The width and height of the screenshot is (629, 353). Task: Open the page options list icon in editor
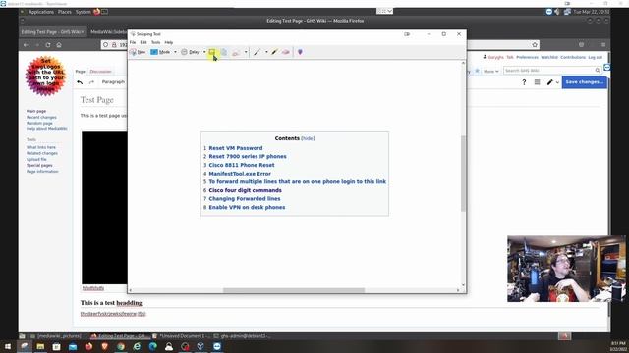538,82
